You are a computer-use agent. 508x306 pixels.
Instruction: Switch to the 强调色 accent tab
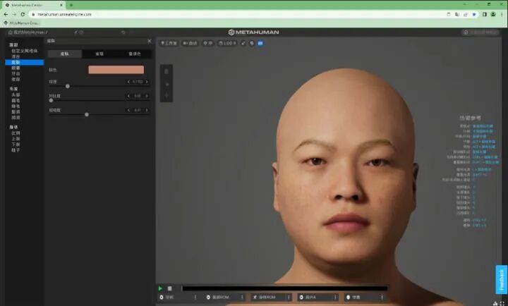[135, 54]
